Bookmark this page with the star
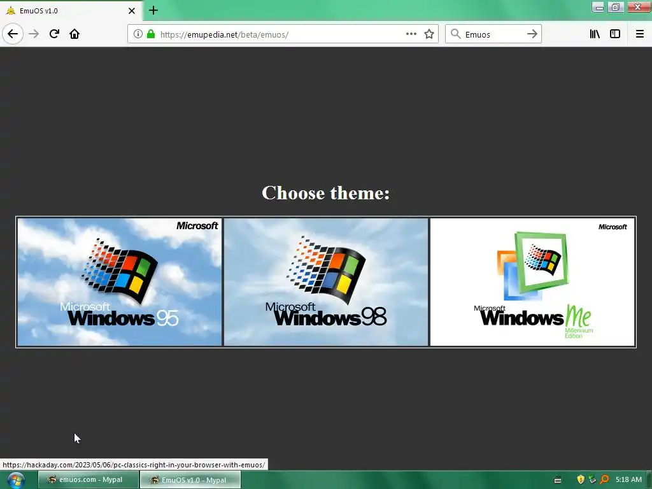The width and height of the screenshot is (652, 489). (429, 34)
